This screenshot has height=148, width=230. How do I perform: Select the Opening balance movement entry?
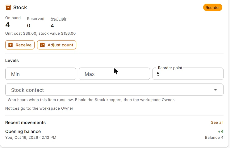click(x=114, y=134)
